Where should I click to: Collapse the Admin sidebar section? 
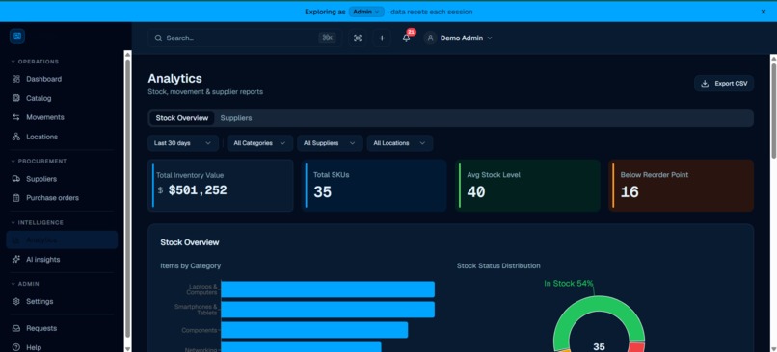click(25, 285)
